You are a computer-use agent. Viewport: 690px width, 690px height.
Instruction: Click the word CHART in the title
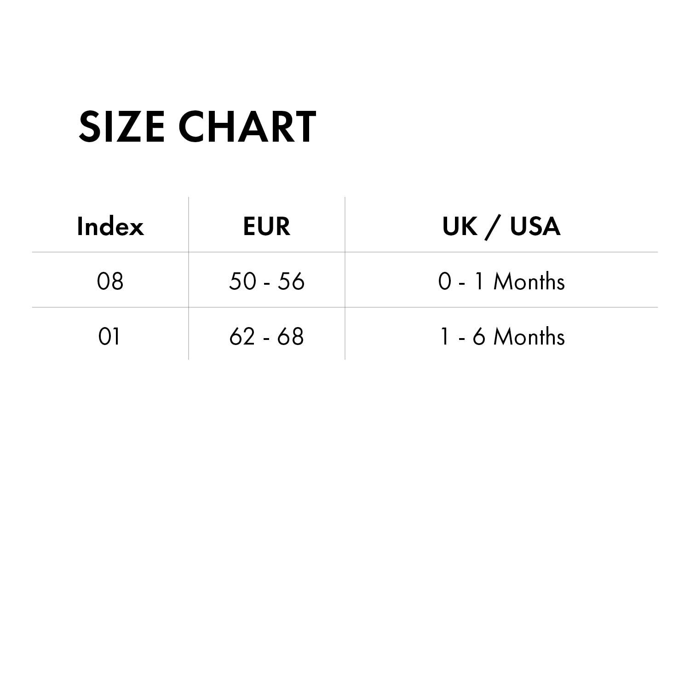click(x=247, y=126)
